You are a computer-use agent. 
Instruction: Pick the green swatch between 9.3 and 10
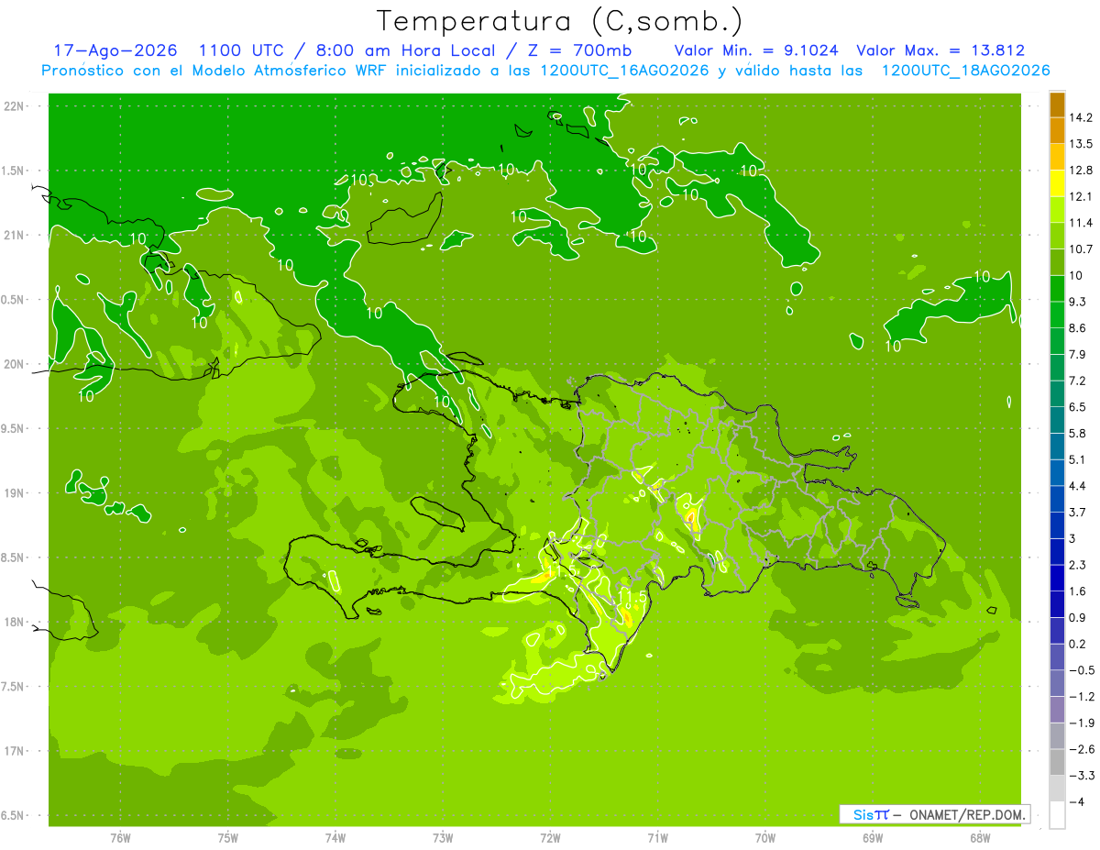click(x=1057, y=289)
